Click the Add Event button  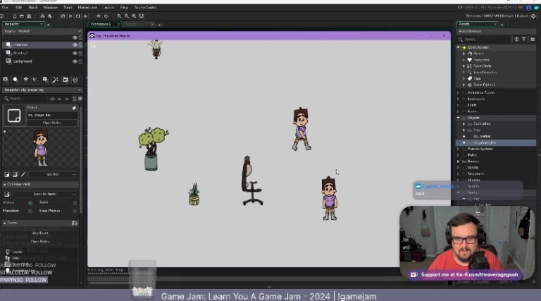[x=40, y=233]
